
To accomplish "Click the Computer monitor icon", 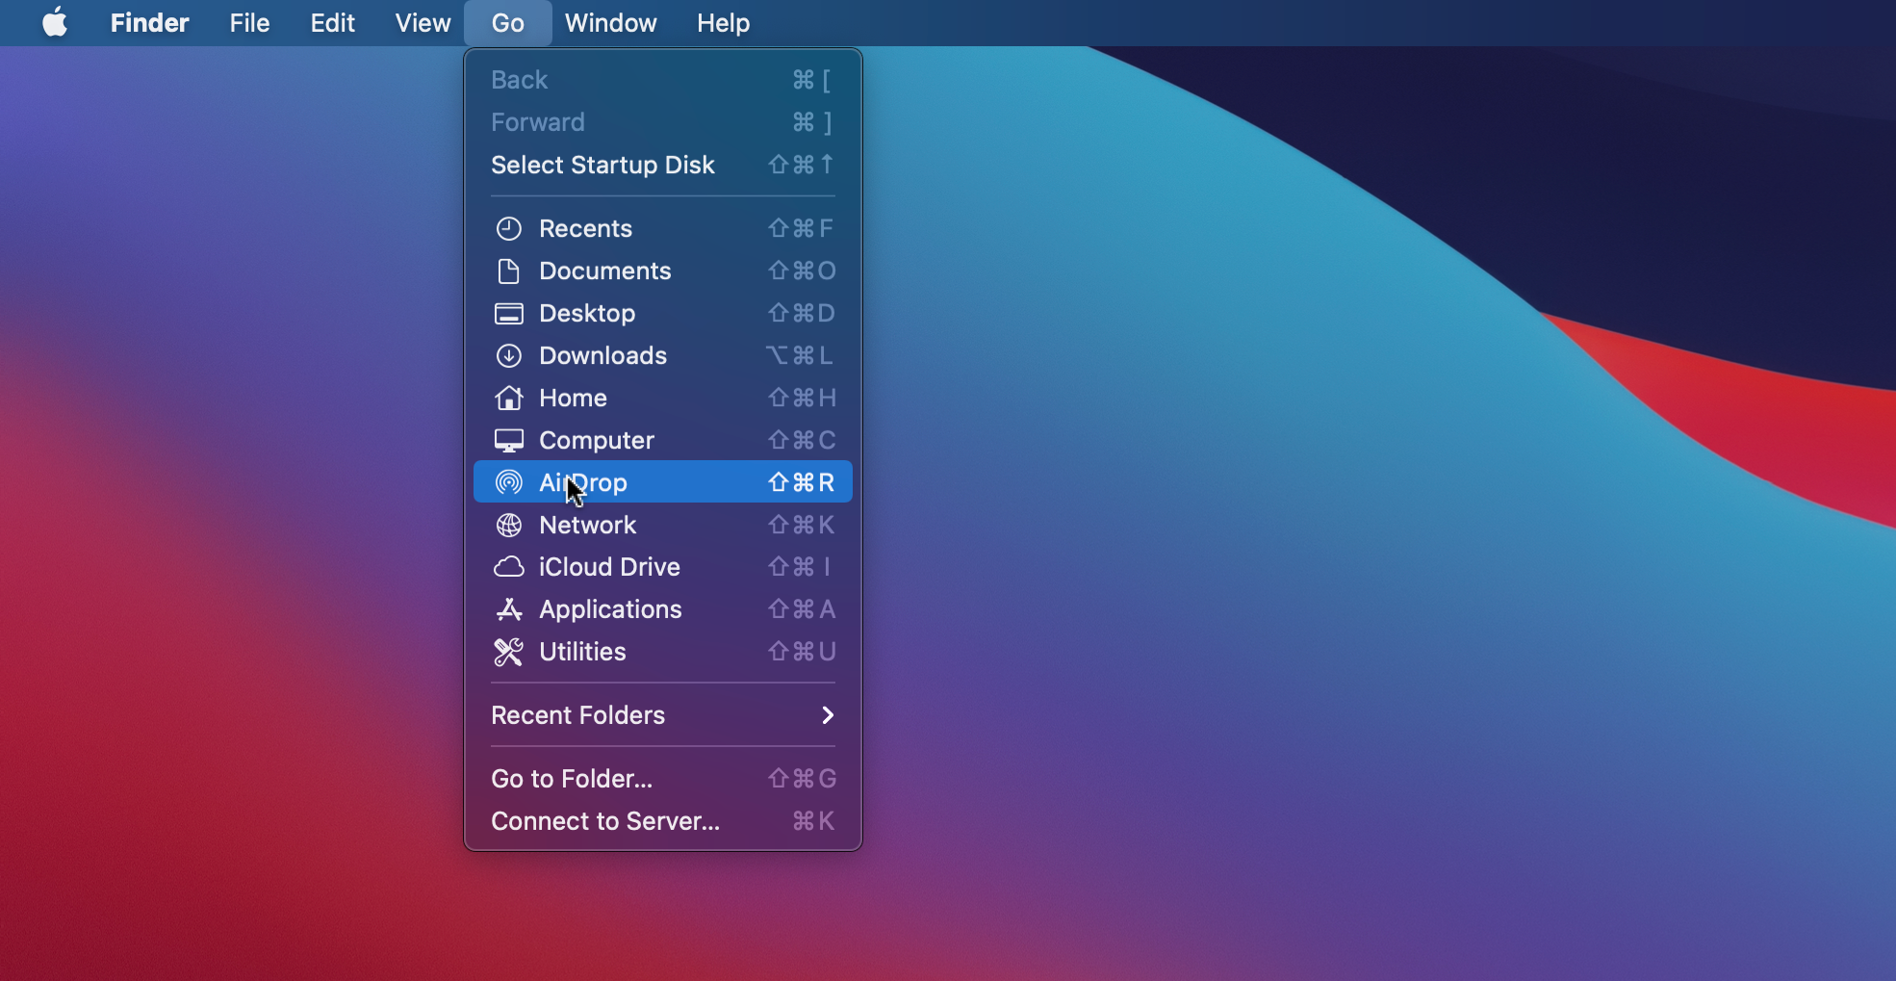I will click(x=508, y=440).
